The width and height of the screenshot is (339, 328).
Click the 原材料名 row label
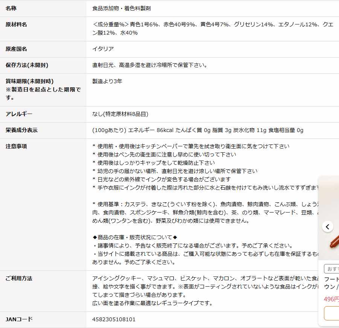pos(16,24)
